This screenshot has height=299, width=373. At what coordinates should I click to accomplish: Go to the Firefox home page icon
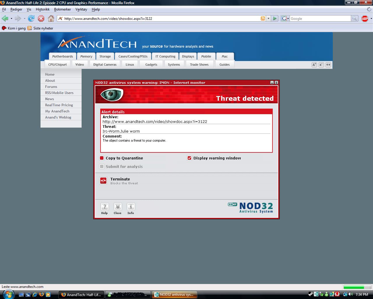(x=51, y=18)
